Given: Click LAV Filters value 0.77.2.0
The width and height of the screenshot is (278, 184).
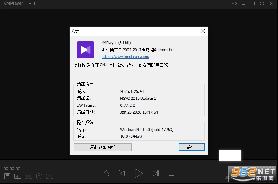Looking at the screenshot, I should point(127,105).
